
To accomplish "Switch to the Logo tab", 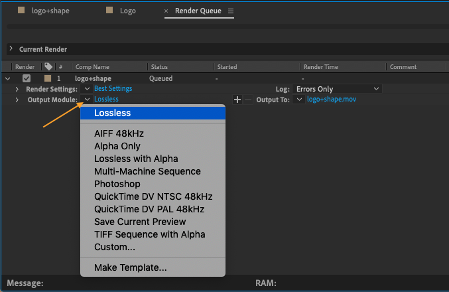I will (127, 11).
